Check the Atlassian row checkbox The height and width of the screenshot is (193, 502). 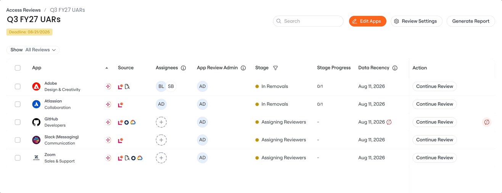point(18,104)
